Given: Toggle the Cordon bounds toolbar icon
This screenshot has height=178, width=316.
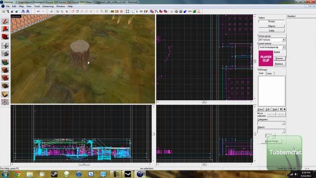Looking at the screenshot, I should [113, 11].
